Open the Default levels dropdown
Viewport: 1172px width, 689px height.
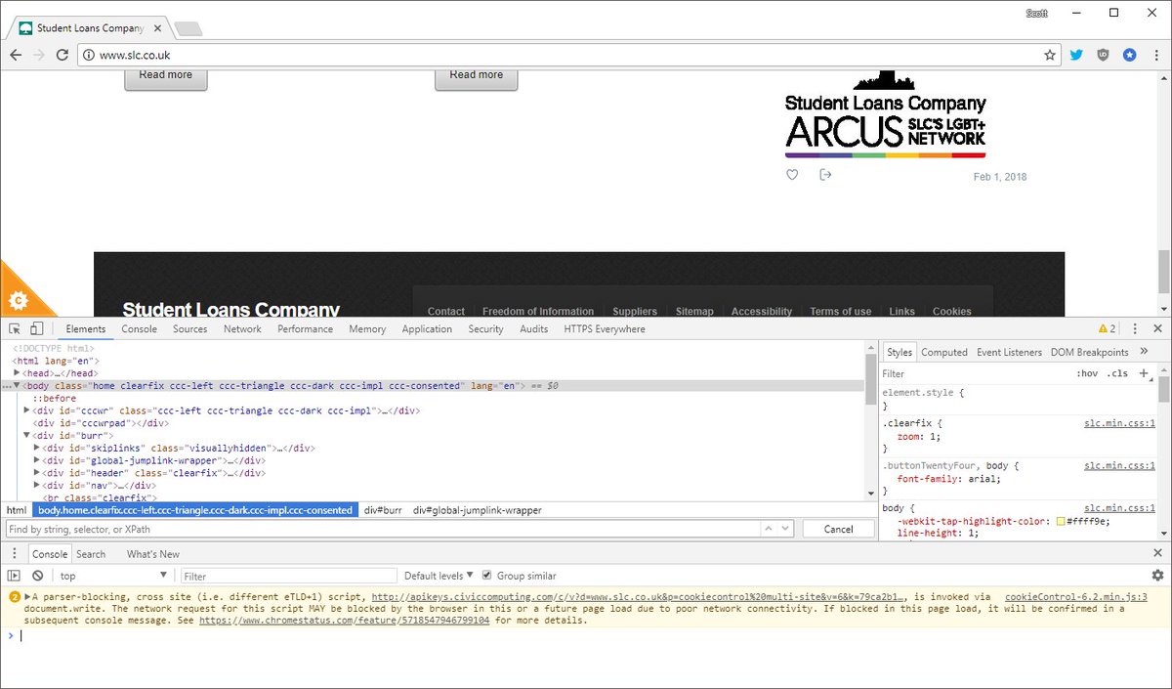click(439, 576)
